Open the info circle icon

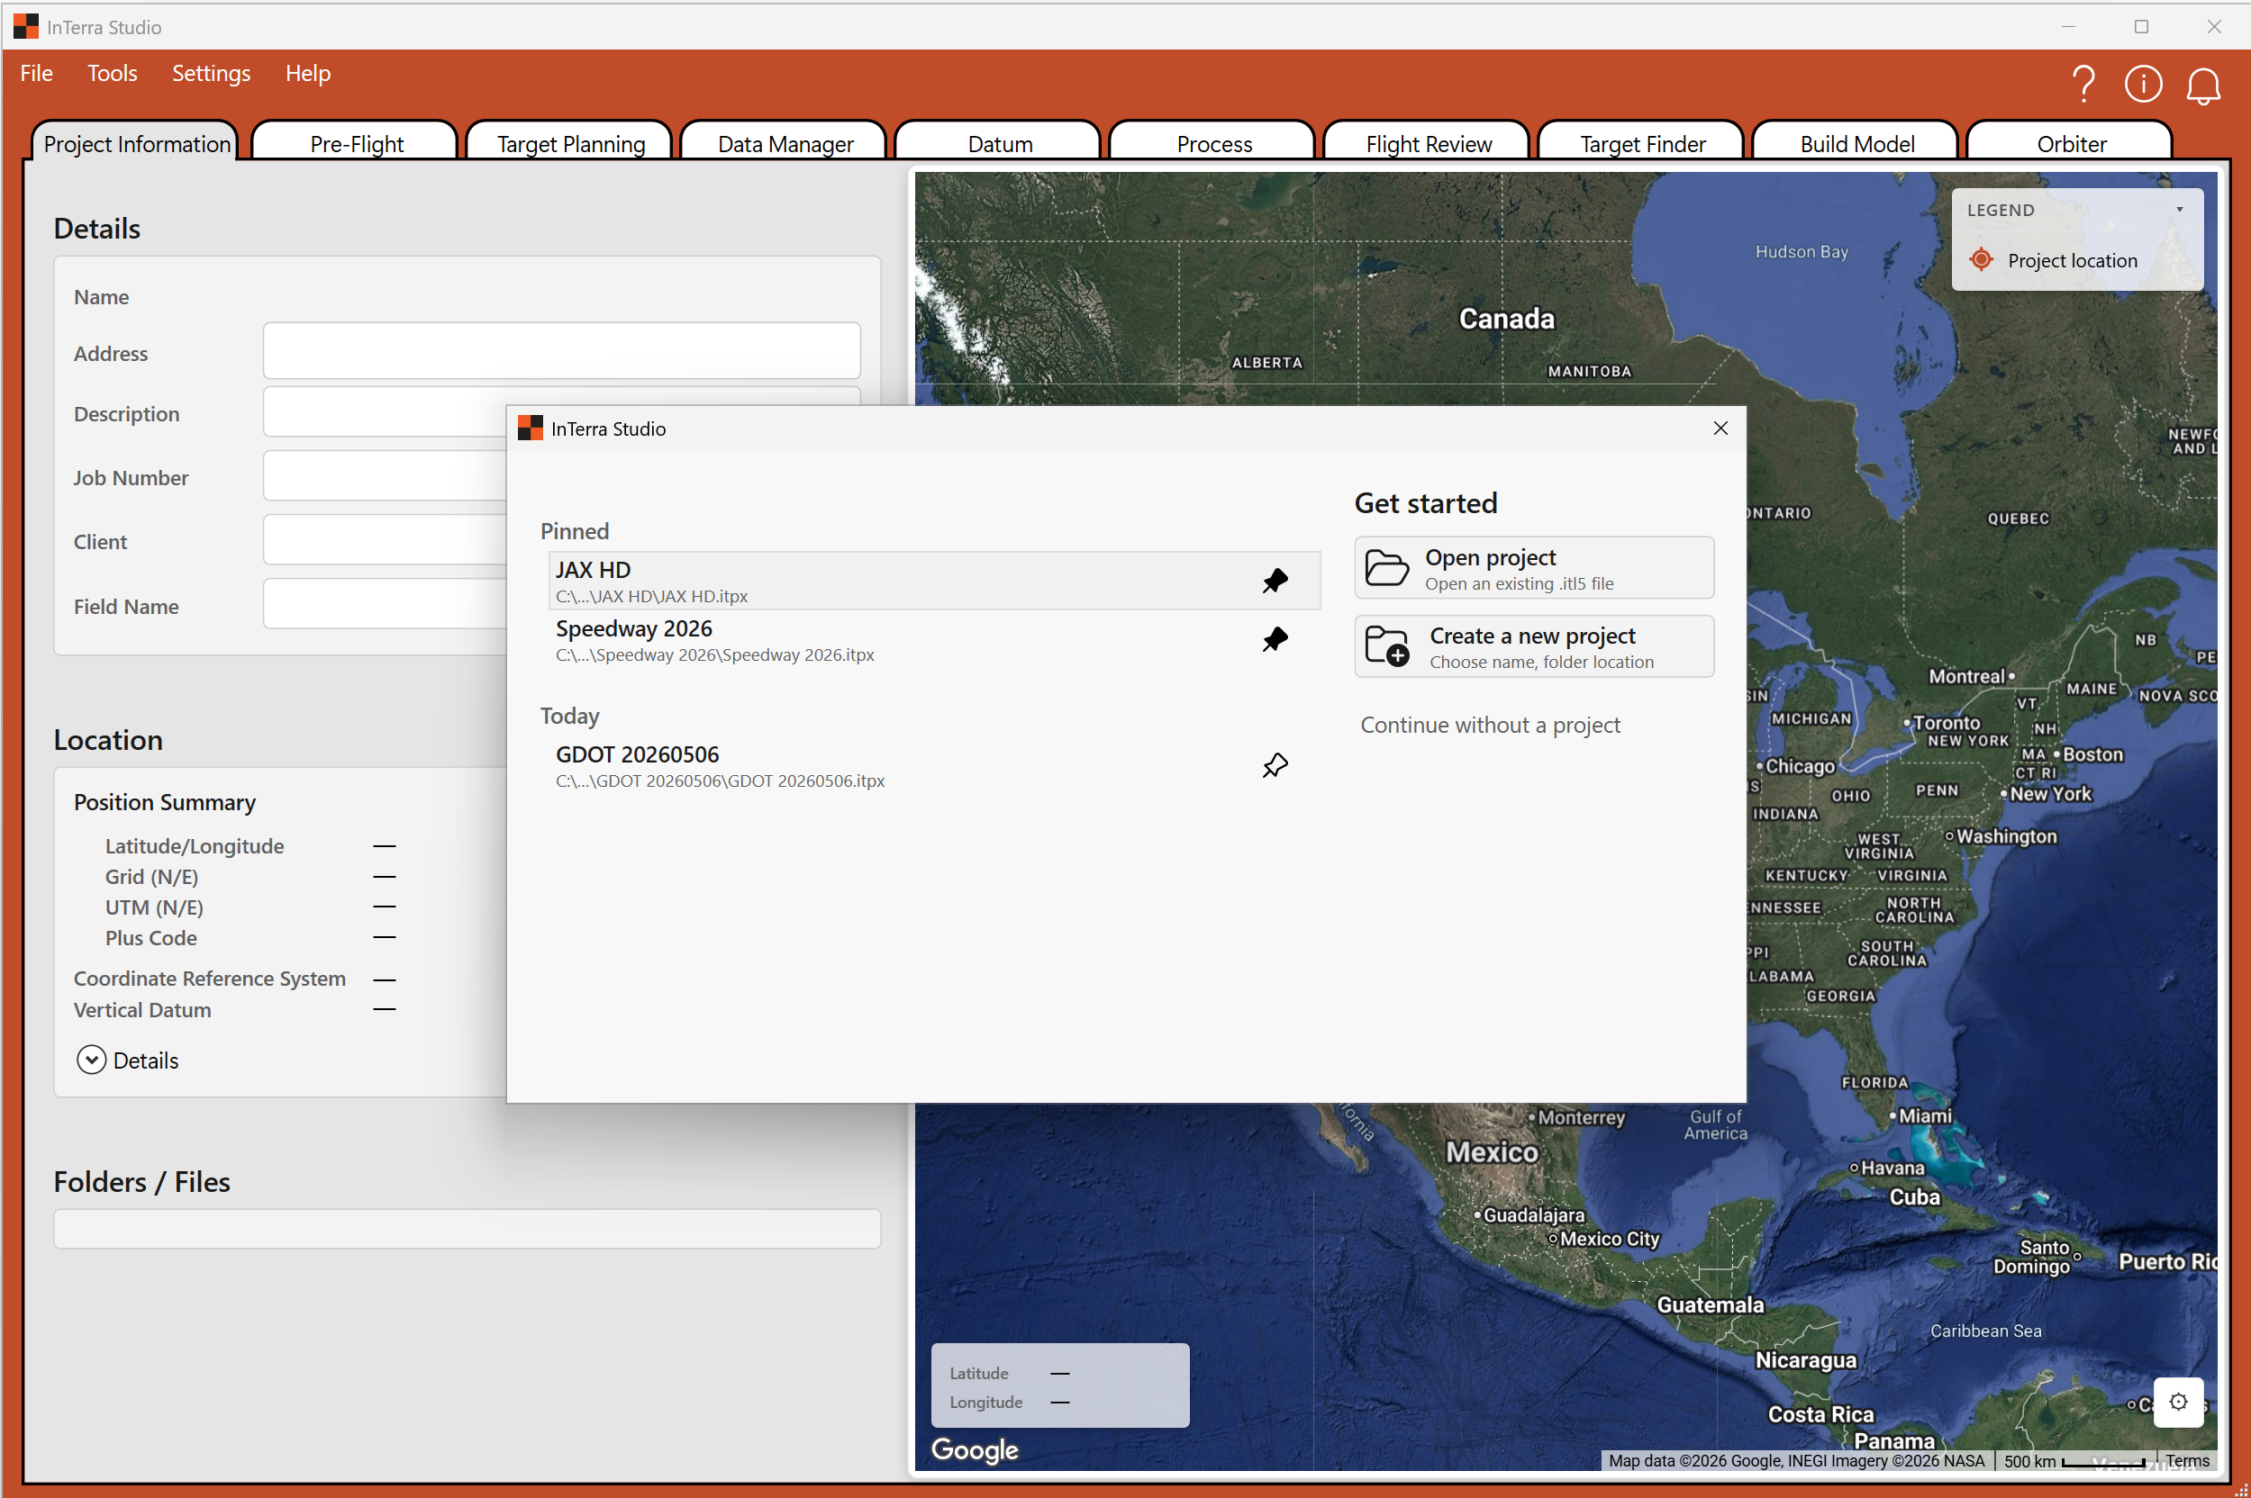point(2143,84)
